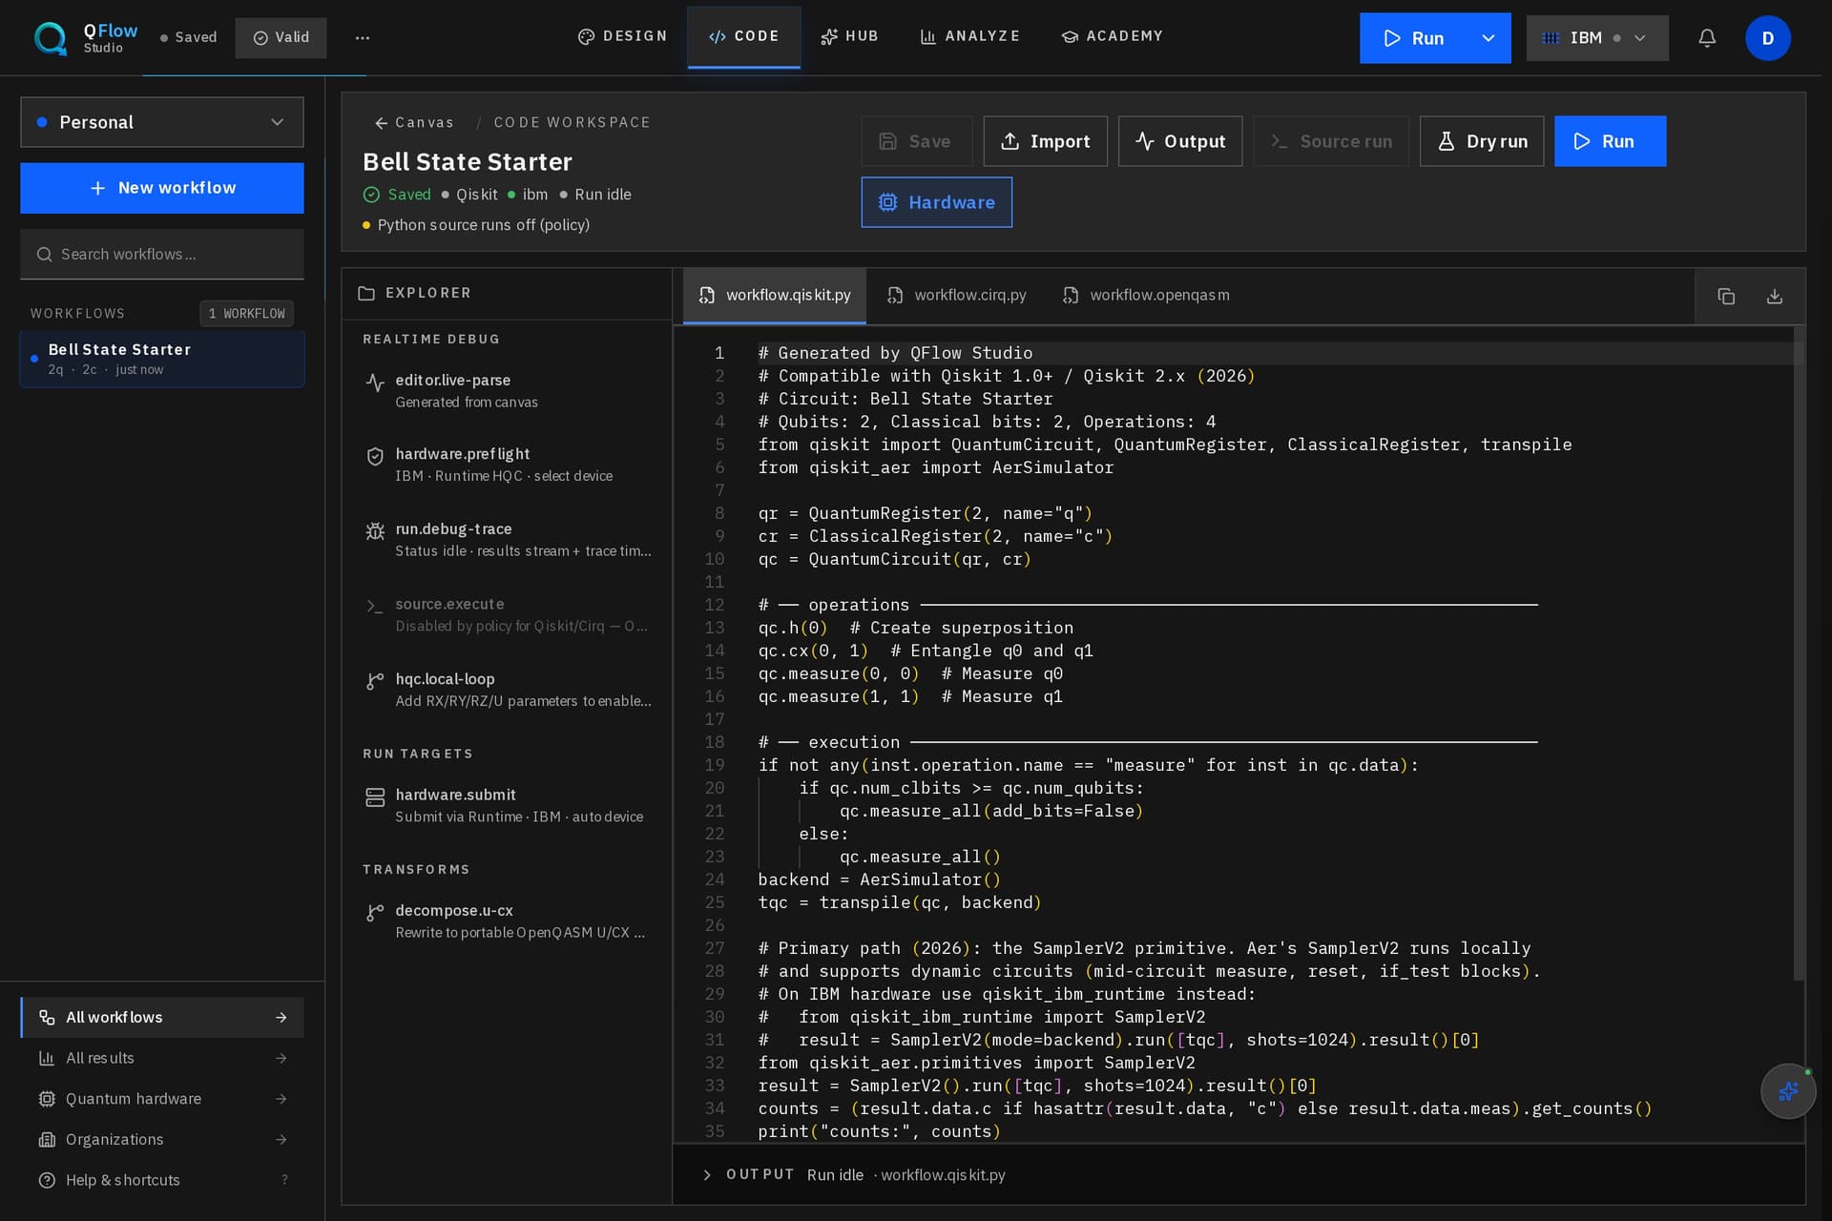Image resolution: width=1832 pixels, height=1221 pixels.
Task: Open the AI assistant floating button
Action: pyautogui.click(x=1788, y=1091)
